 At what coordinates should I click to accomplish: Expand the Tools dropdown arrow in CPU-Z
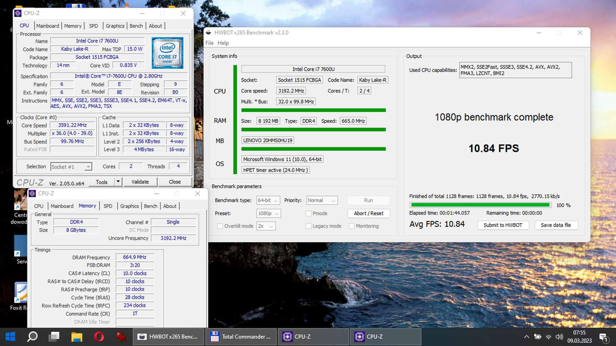pyautogui.click(x=118, y=182)
